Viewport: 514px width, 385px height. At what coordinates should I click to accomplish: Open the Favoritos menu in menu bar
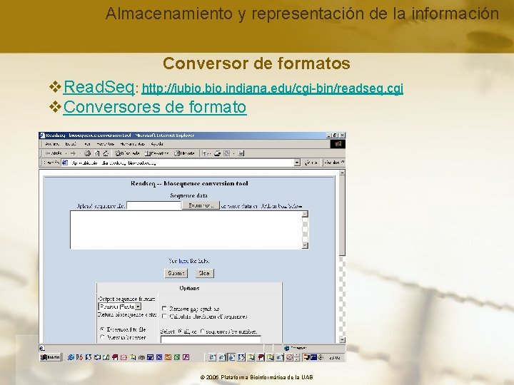click(x=105, y=144)
